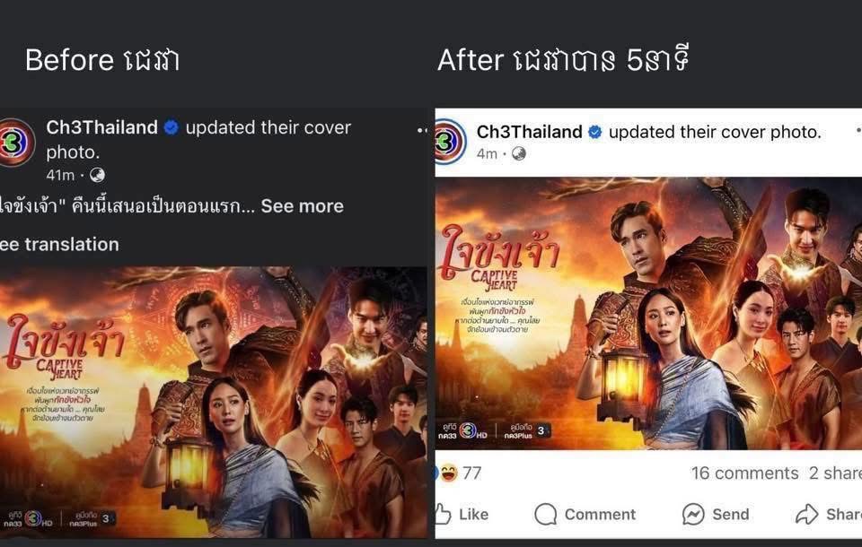
Task: Click the Send messenger button
Action: pos(716,514)
